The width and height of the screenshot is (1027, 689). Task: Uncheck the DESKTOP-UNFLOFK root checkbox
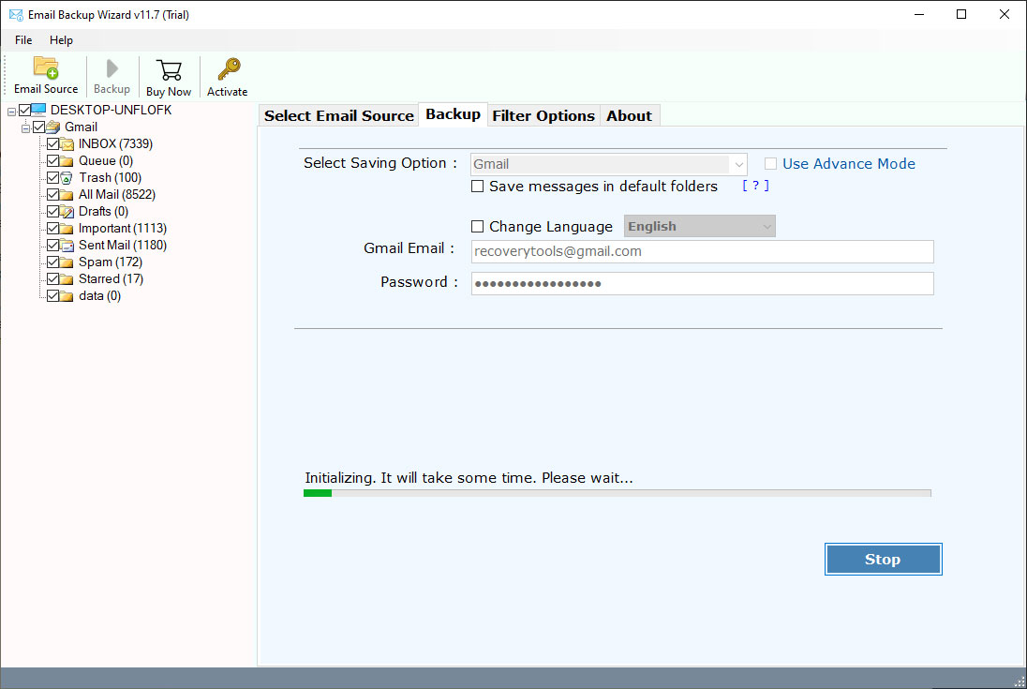coord(25,110)
